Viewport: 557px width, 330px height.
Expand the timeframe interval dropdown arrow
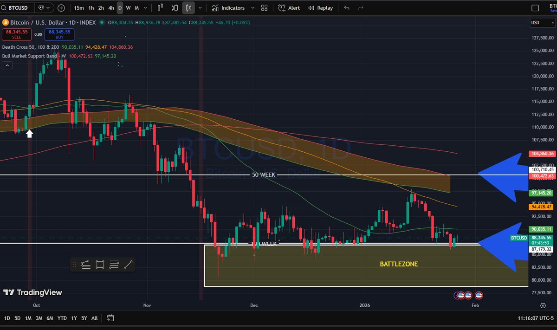point(146,8)
